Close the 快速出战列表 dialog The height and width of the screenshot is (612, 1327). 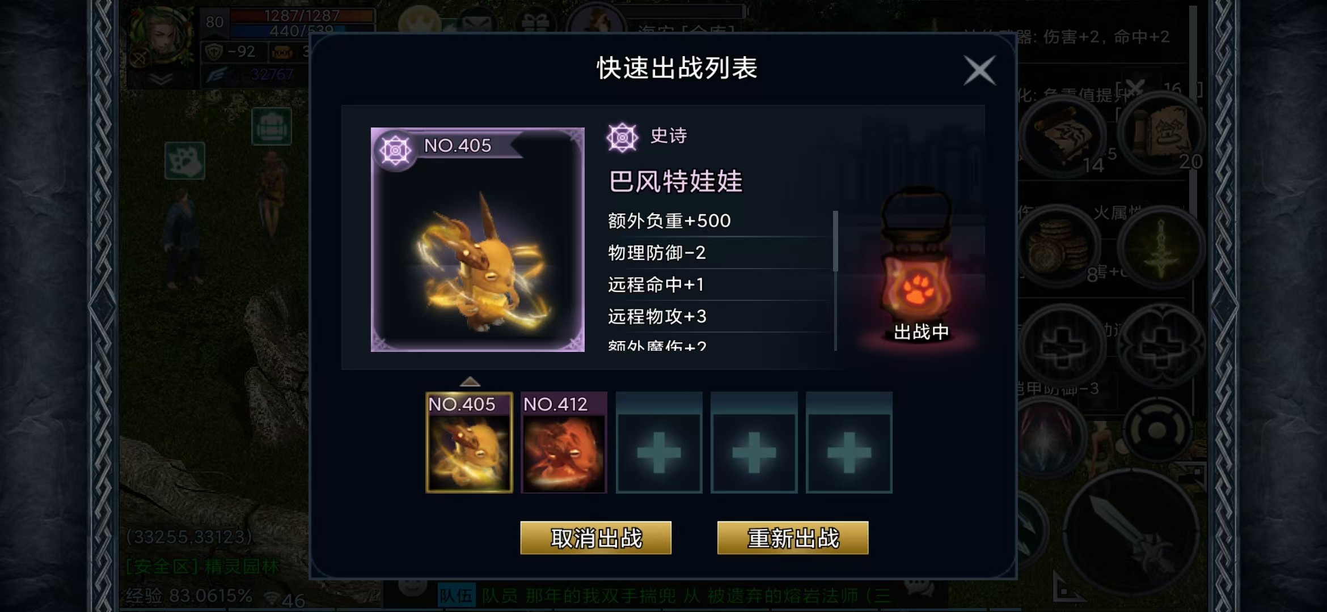click(979, 71)
